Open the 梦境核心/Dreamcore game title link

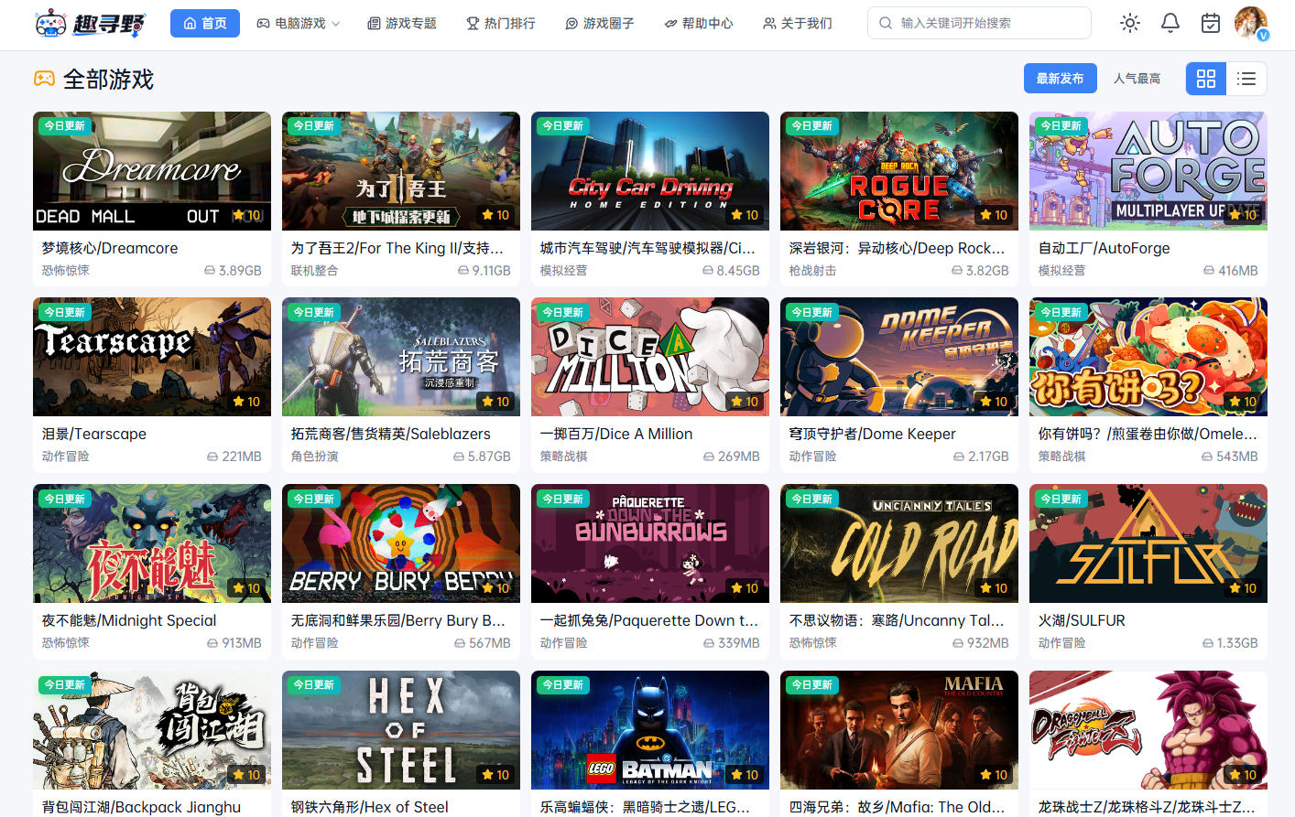(110, 248)
